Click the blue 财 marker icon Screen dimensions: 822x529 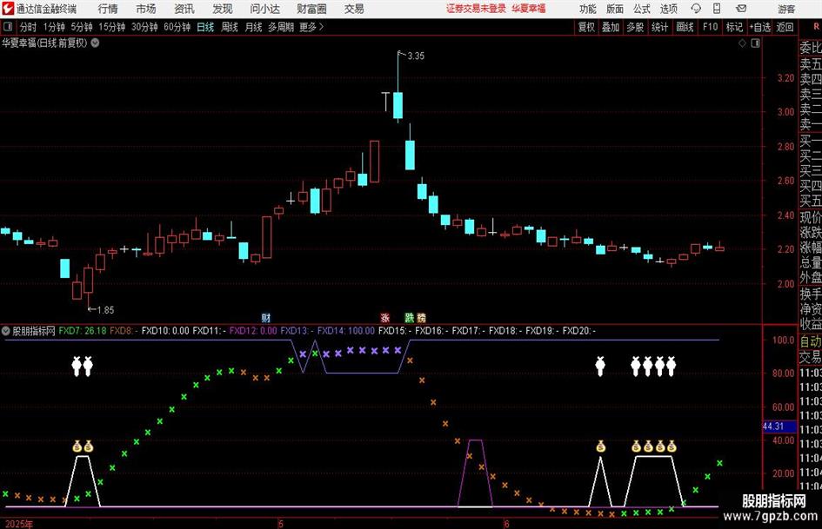266,317
